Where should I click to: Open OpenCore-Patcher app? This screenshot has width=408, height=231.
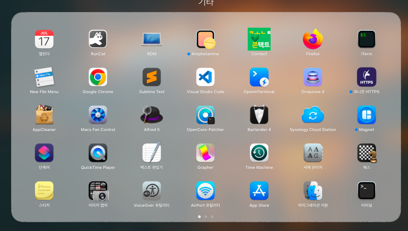(205, 115)
